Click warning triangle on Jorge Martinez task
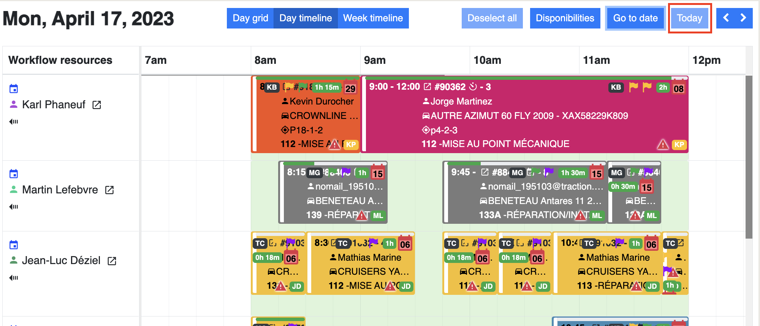The image size is (760, 326). tap(663, 144)
